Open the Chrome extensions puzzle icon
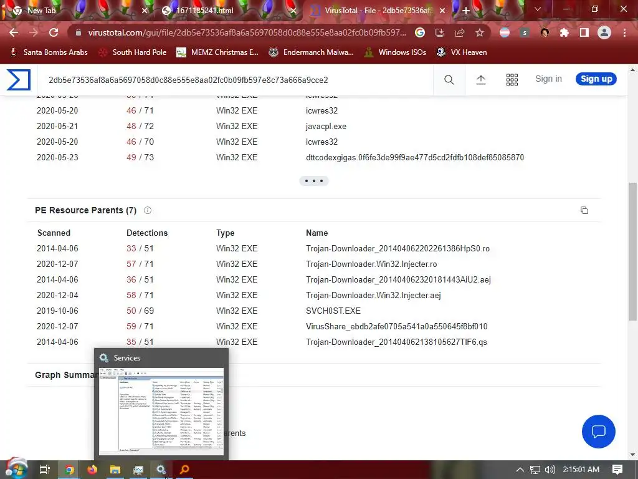 point(564,32)
